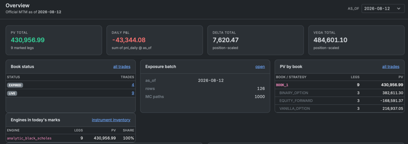Click the SHARE column header
The height and width of the screenshot is (144, 408).
(x=129, y=130)
